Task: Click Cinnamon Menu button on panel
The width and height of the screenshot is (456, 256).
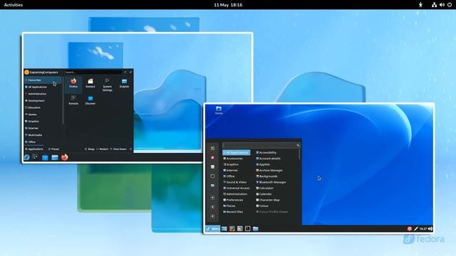Action: click(213, 229)
